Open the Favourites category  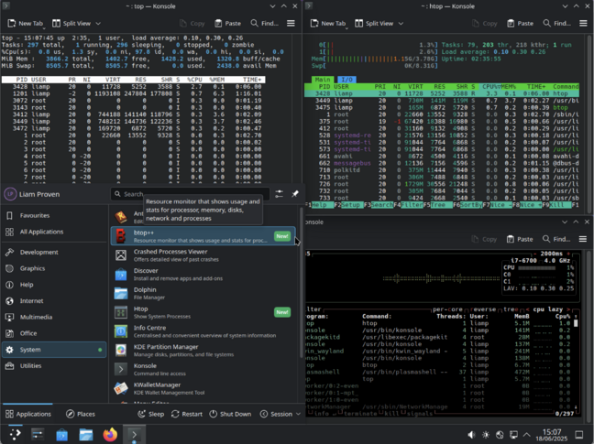click(54, 215)
